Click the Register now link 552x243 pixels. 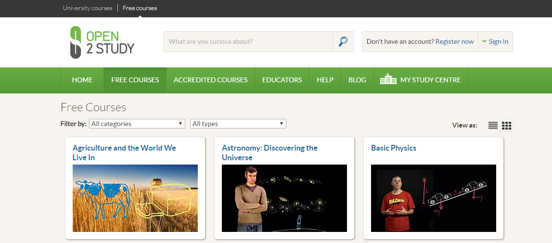pos(454,41)
